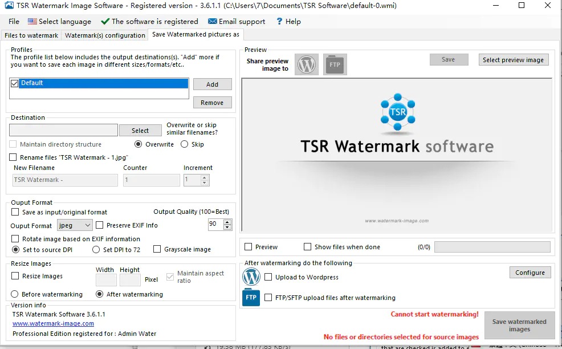Image resolution: width=562 pixels, height=349 pixels.
Task: Click the Destination path input field
Action: (63, 131)
